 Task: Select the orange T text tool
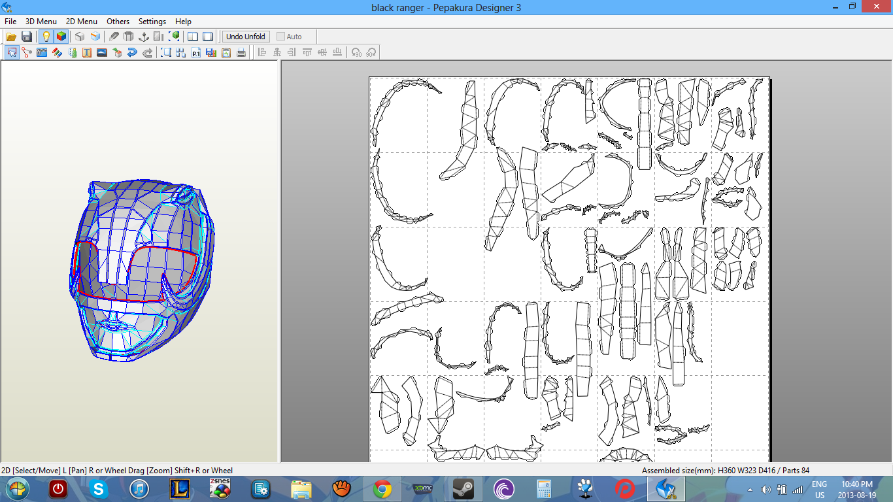pos(87,52)
